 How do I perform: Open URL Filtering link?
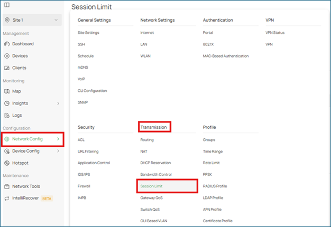(88, 152)
